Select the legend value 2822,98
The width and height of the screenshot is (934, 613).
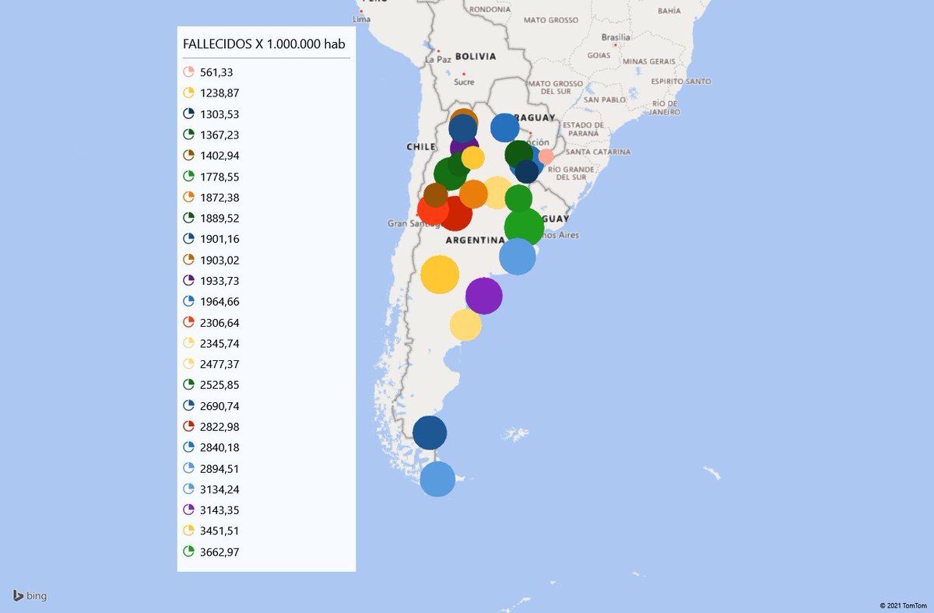tap(219, 426)
